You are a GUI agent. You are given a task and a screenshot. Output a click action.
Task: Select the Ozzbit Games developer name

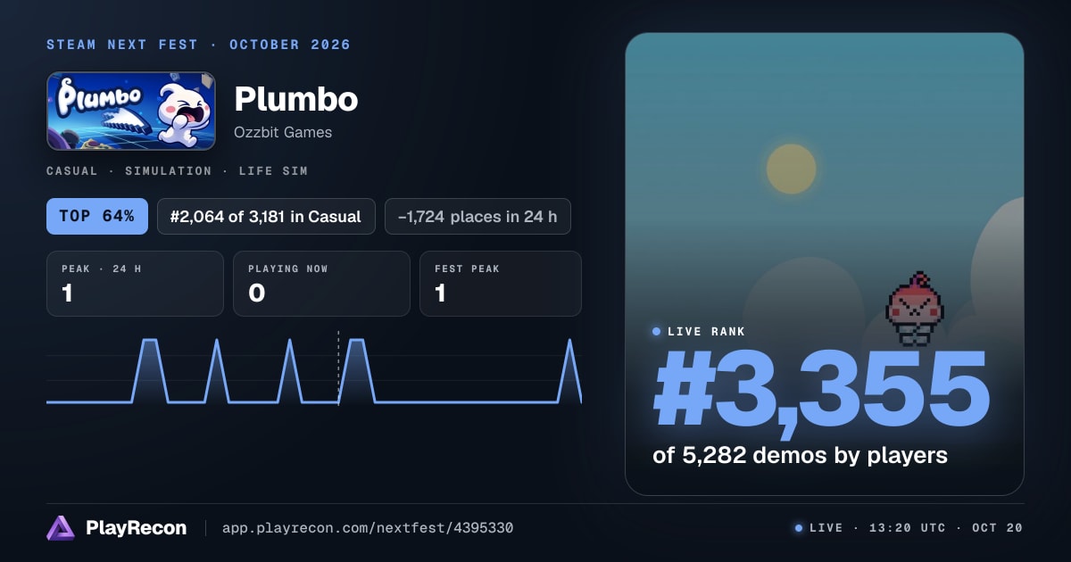(x=283, y=133)
